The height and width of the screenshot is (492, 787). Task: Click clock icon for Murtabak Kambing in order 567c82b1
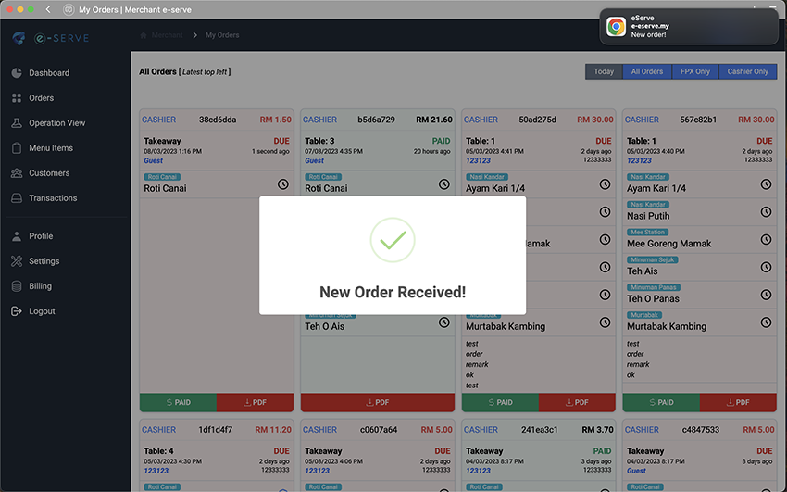[x=766, y=322]
